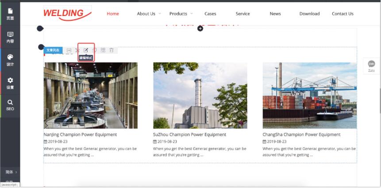Click the Zalo chat widget
381x188 pixels.
click(x=371, y=66)
